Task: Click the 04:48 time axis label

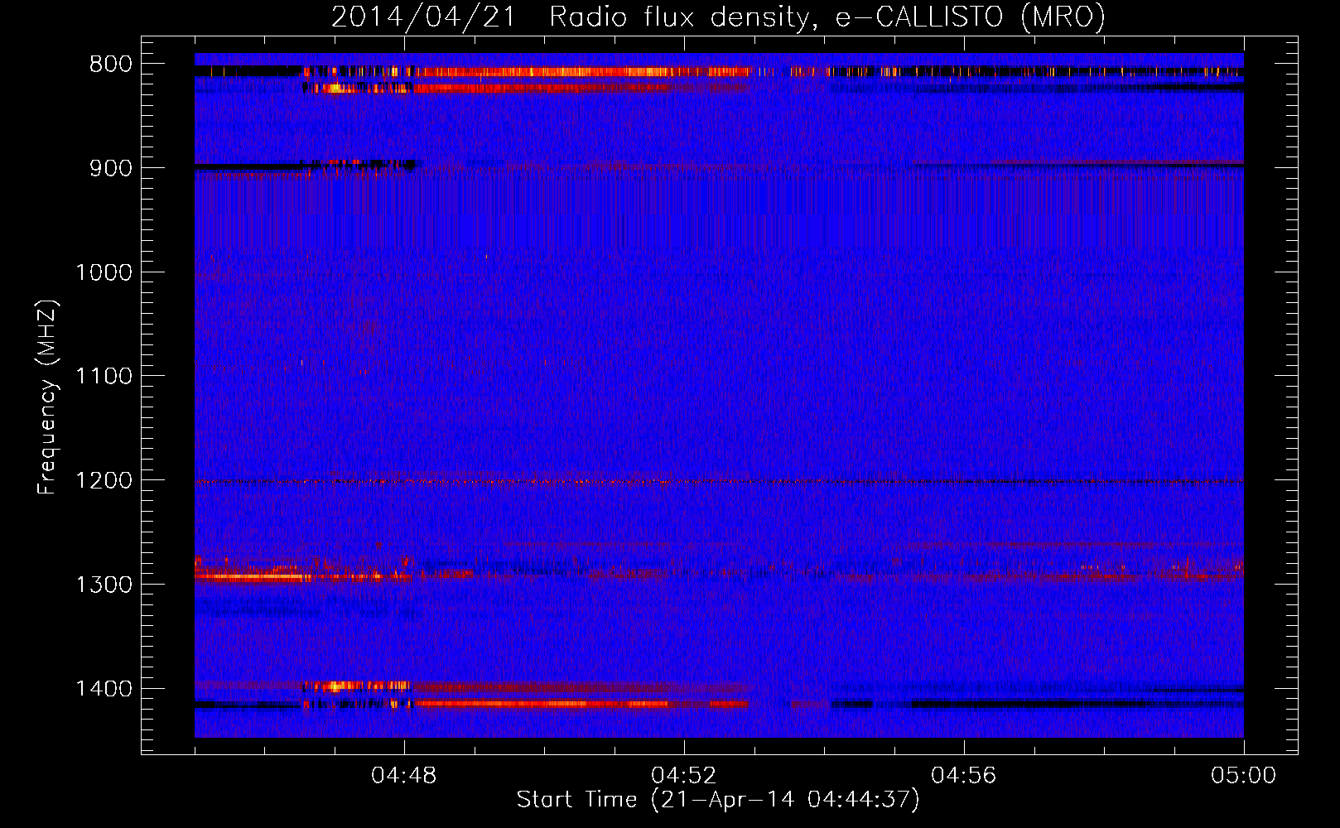Action: pos(404,776)
